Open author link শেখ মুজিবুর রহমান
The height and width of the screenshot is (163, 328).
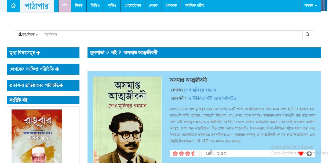pos(200,90)
